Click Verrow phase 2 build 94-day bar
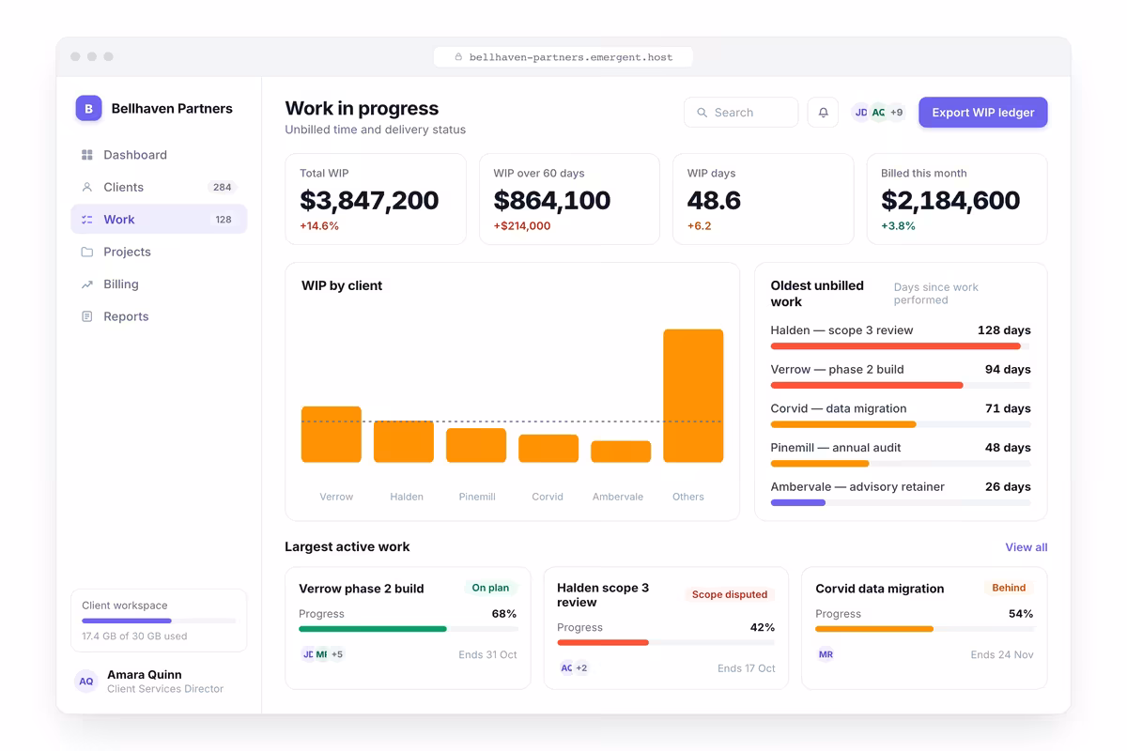1127x751 pixels. click(901, 385)
